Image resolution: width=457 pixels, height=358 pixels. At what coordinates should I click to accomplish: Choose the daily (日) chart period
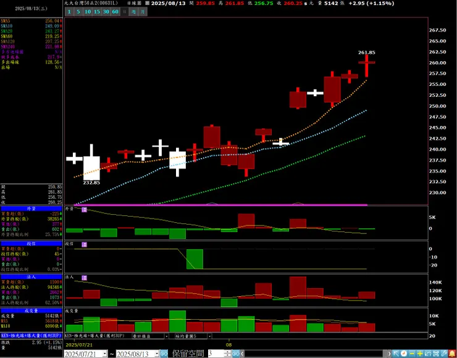pyautogui.click(x=125, y=12)
